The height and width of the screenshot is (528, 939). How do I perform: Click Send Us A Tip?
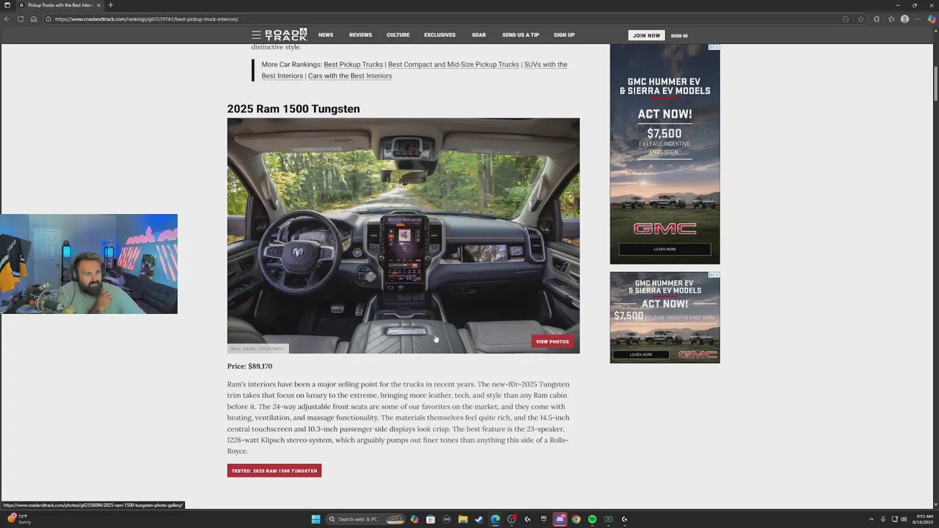pos(521,34)
